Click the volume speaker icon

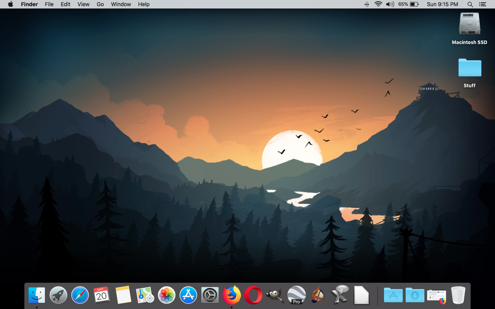[x=390, y=4]
